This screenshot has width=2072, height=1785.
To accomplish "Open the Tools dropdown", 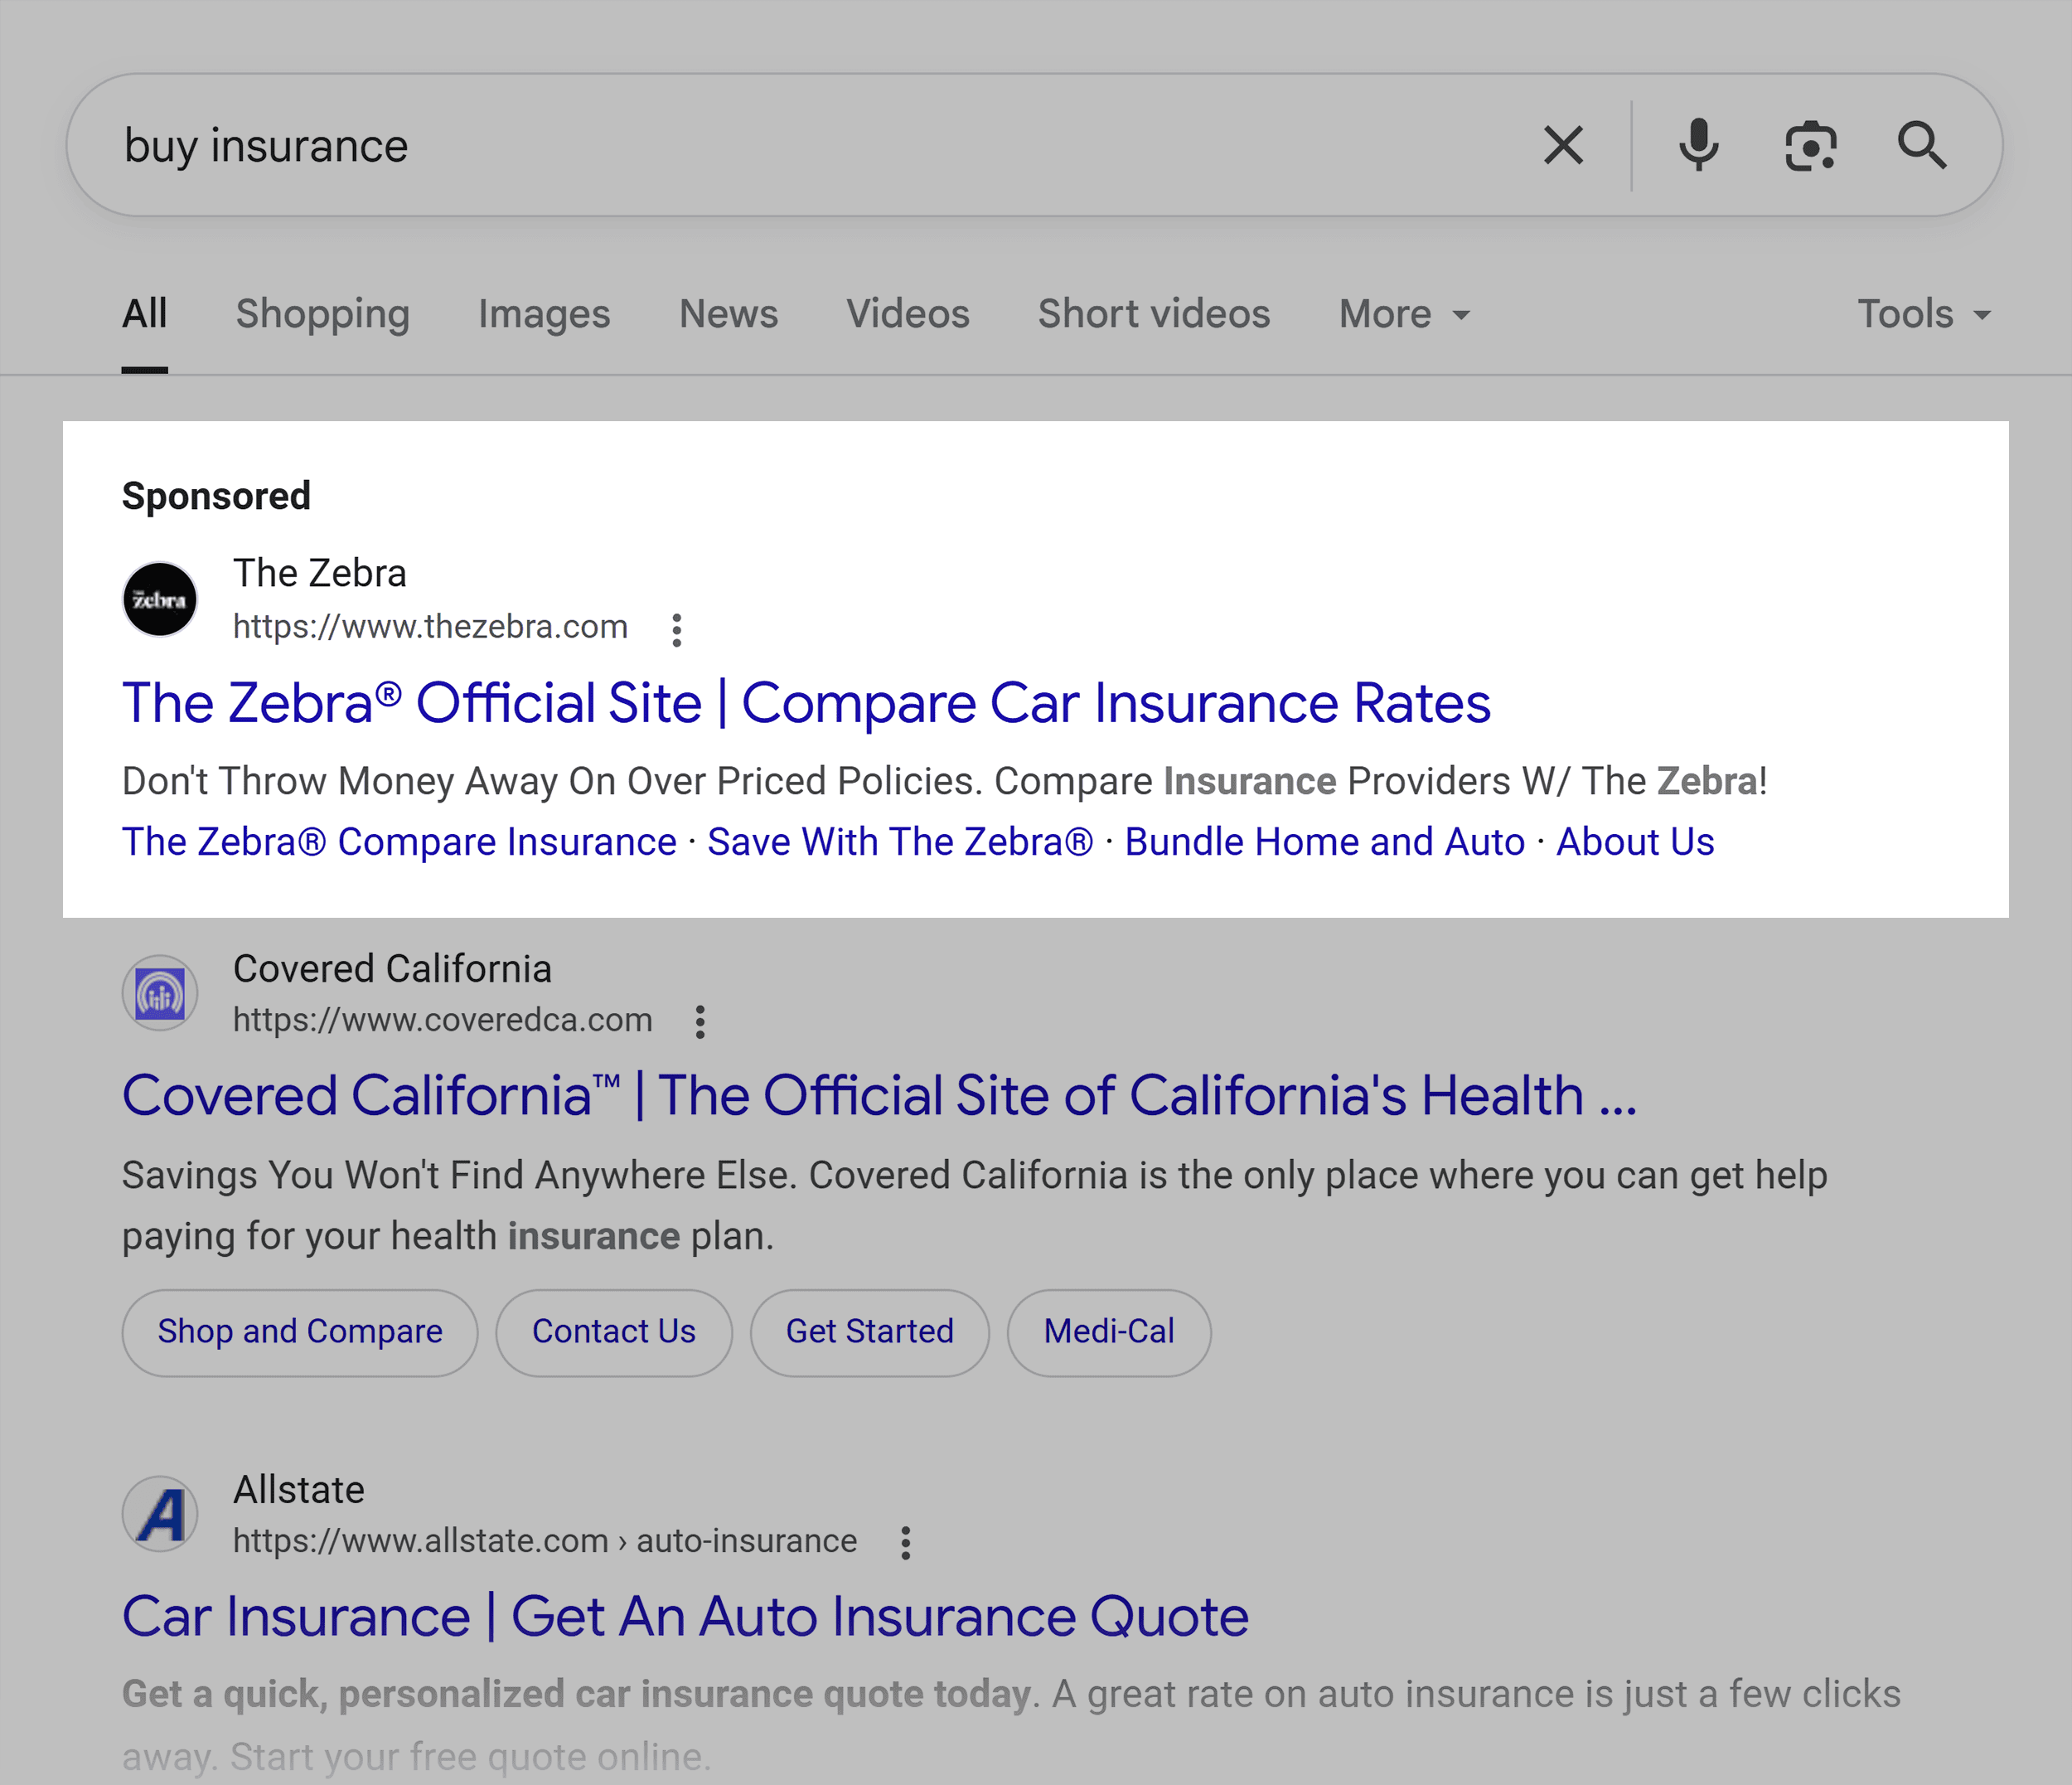I will tap(1923, 314).
